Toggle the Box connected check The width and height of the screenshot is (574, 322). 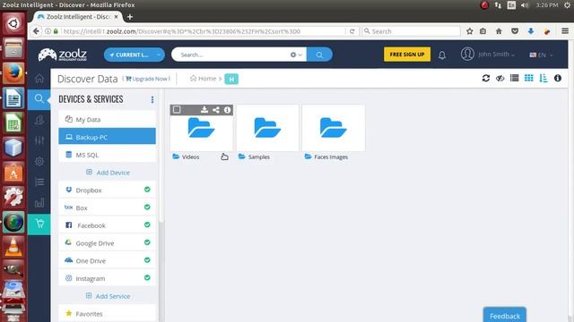[x=147, y=207]
